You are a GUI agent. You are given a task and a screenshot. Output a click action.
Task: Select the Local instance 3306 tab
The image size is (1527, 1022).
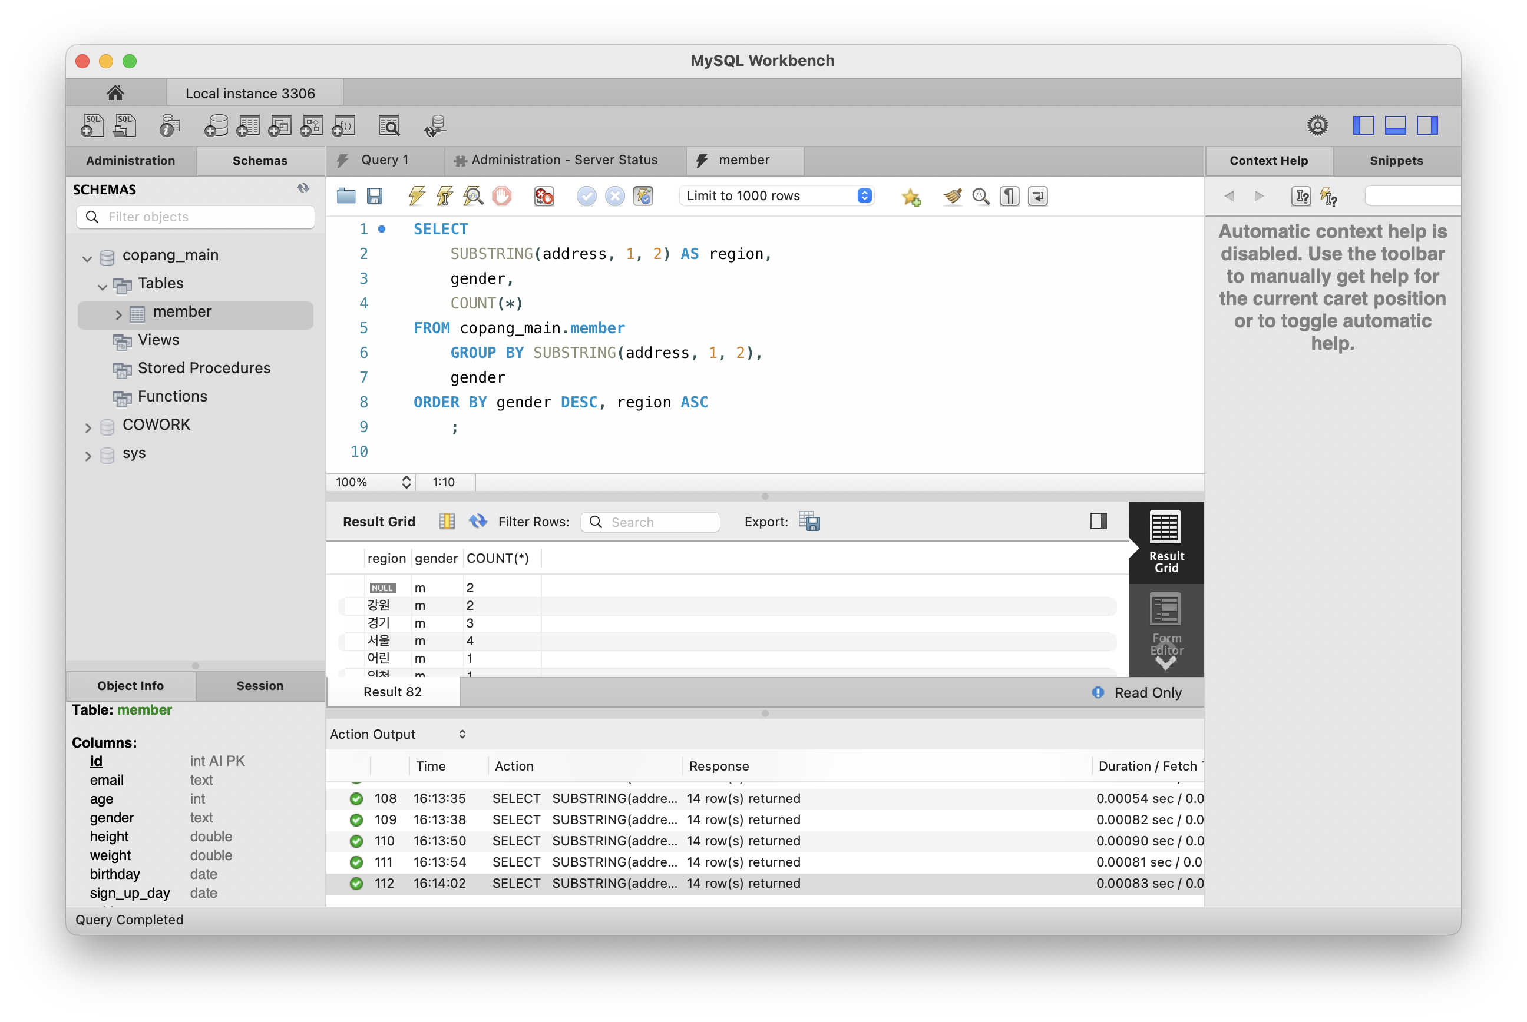pos(254,93)
